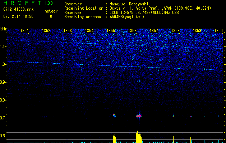Click the yellow intensity peak at 1855
The width and height of the screenshot is (226, 143).
[x=115, y=139]
